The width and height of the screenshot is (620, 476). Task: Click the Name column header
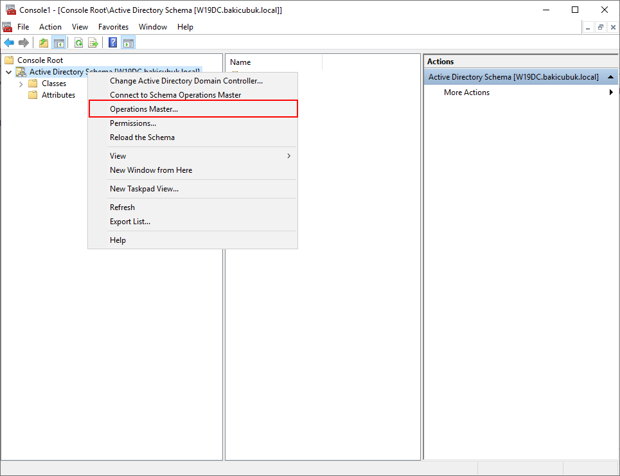click(x=274, y=62)
